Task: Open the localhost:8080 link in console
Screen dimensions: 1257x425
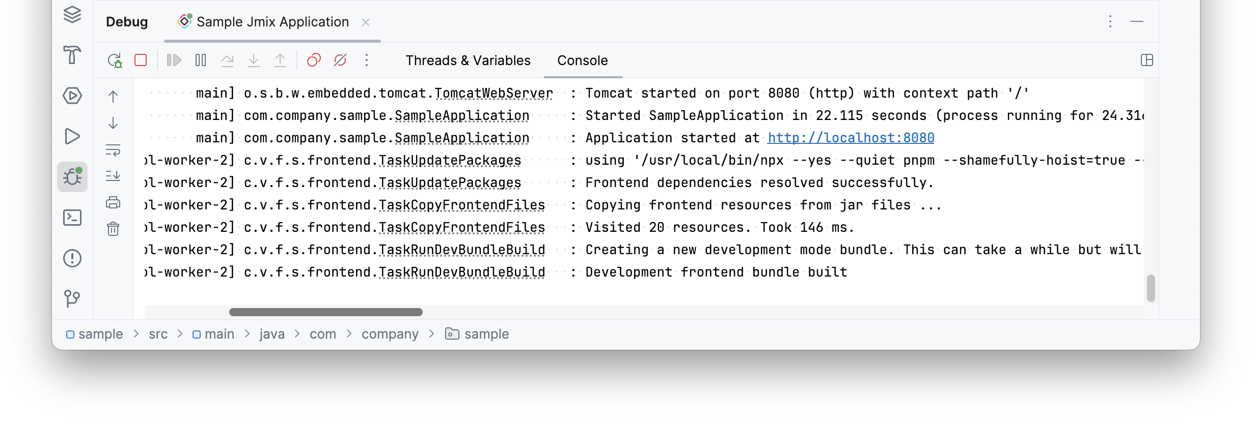Action: pyautogui.click(x=851, y=138)
